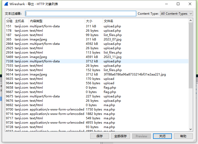Open the Content Type dropdown
The width and height of the screenshot is (198, 144).
176,14
